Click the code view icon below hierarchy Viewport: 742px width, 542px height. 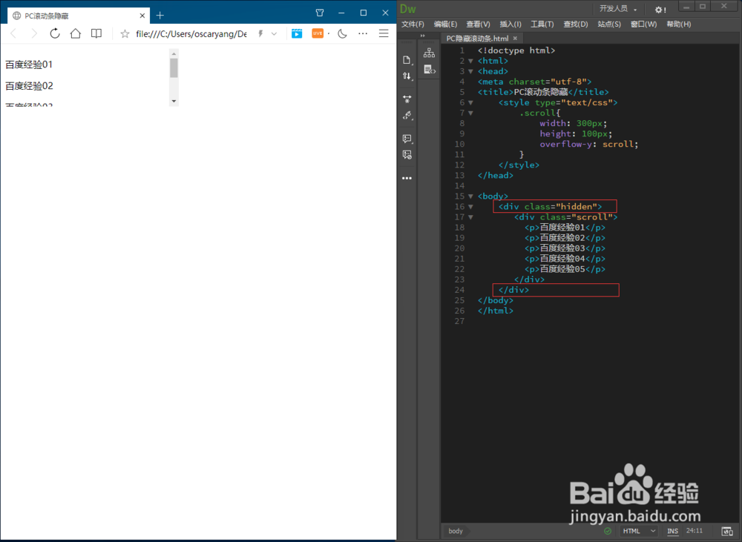click(429, 70)
